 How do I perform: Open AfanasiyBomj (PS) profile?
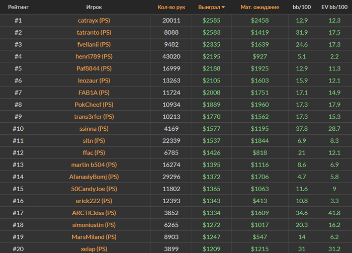coord(94,177)
